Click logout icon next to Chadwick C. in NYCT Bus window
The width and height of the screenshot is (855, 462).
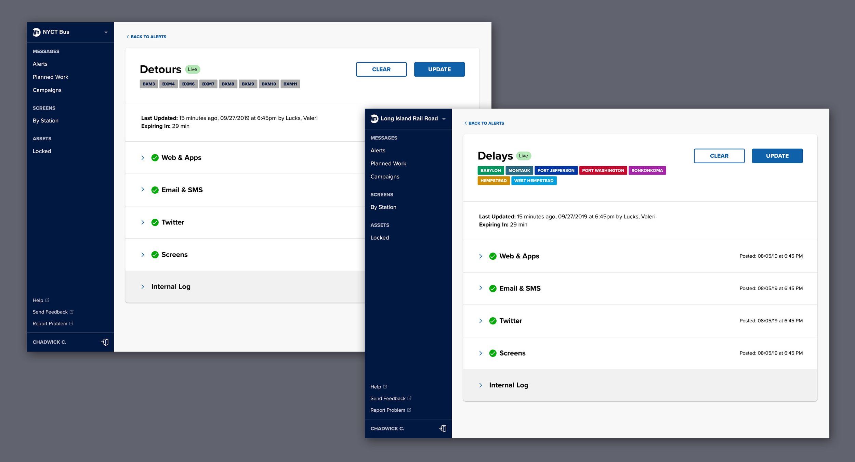[x=105, y=342]
